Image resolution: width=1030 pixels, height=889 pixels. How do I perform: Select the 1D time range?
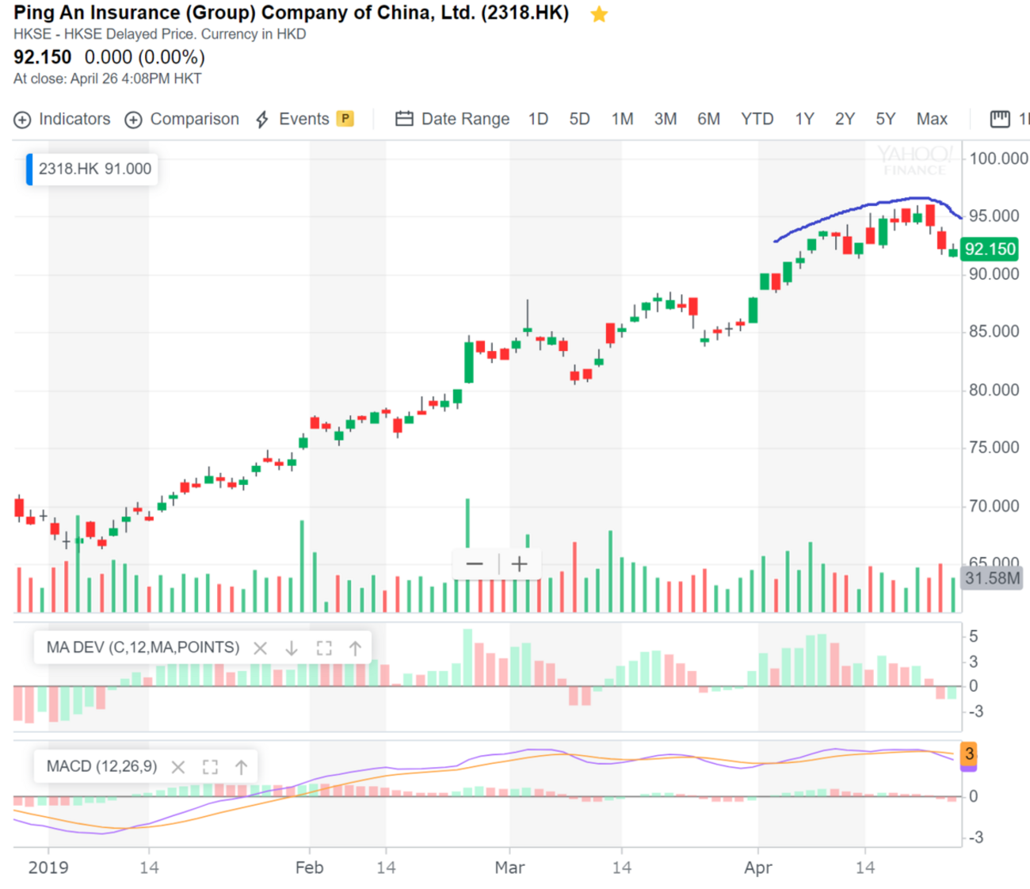point(539,119)
